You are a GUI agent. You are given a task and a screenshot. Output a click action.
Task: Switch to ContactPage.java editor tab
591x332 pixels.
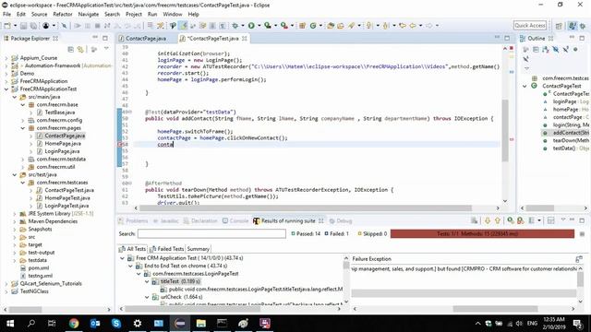click(x=146, y=39)
